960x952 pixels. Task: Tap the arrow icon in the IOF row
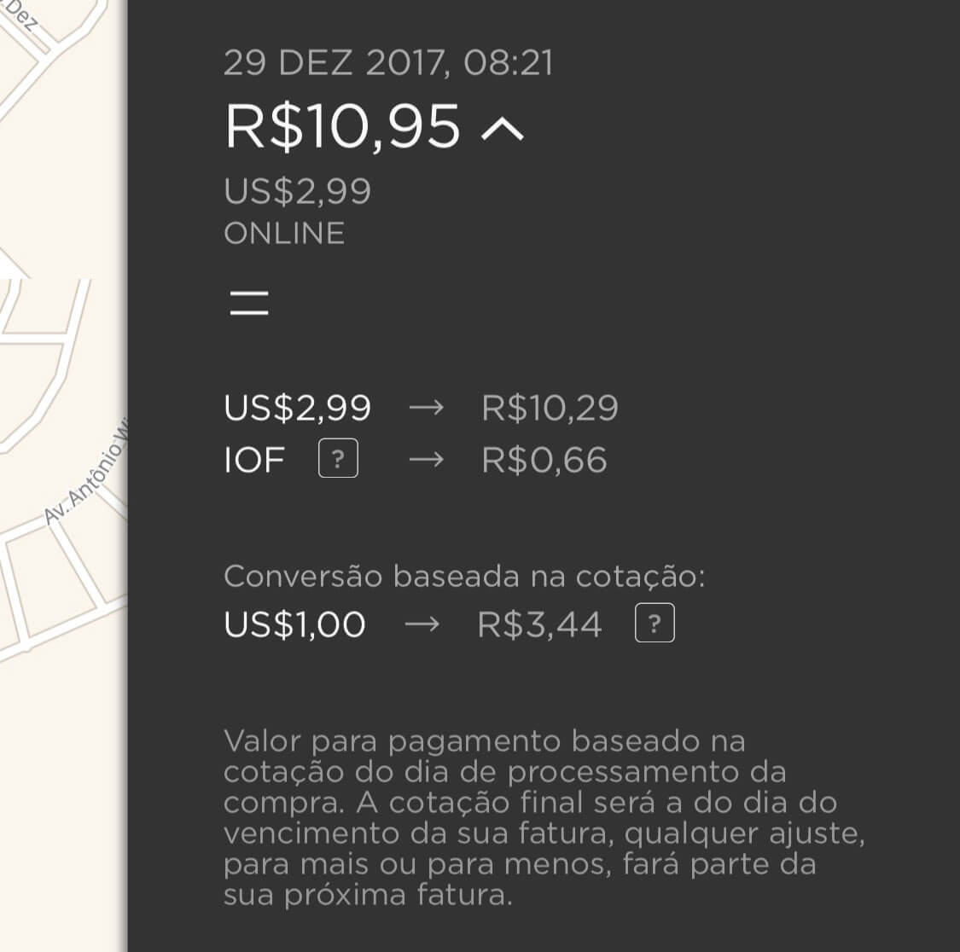426,459
